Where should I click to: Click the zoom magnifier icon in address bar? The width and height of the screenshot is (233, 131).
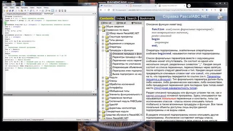coord(203,10)
